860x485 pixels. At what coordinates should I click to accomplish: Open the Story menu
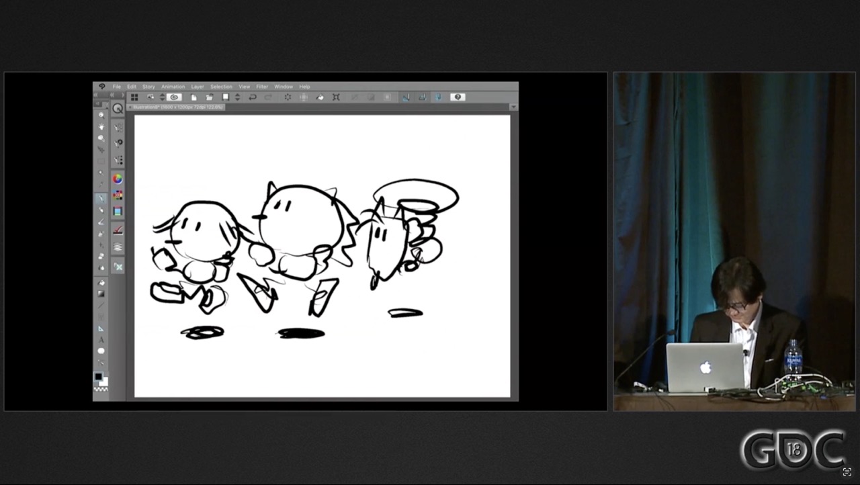pos(148,87)
